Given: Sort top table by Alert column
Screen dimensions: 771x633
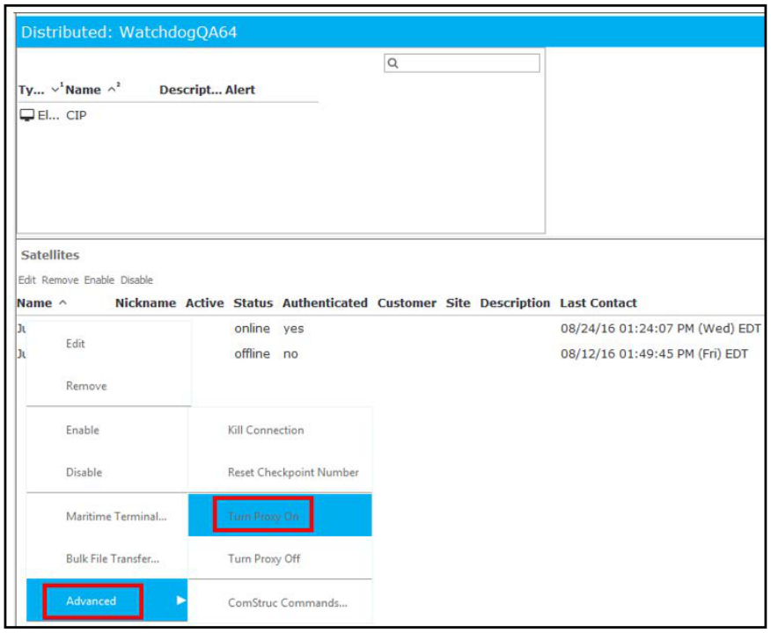Looking at the screenshot, I should click(x=240, y=90).
